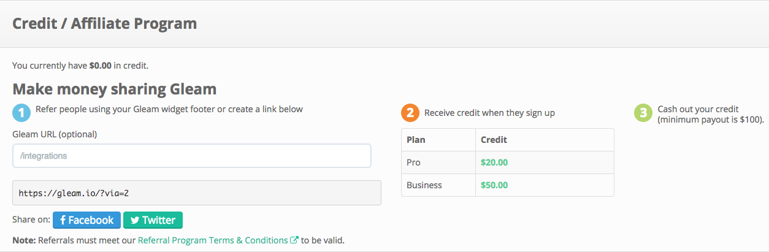Click the $50.00 credit amount
This screenshot has height=252, width=769.
coord(494,185)
